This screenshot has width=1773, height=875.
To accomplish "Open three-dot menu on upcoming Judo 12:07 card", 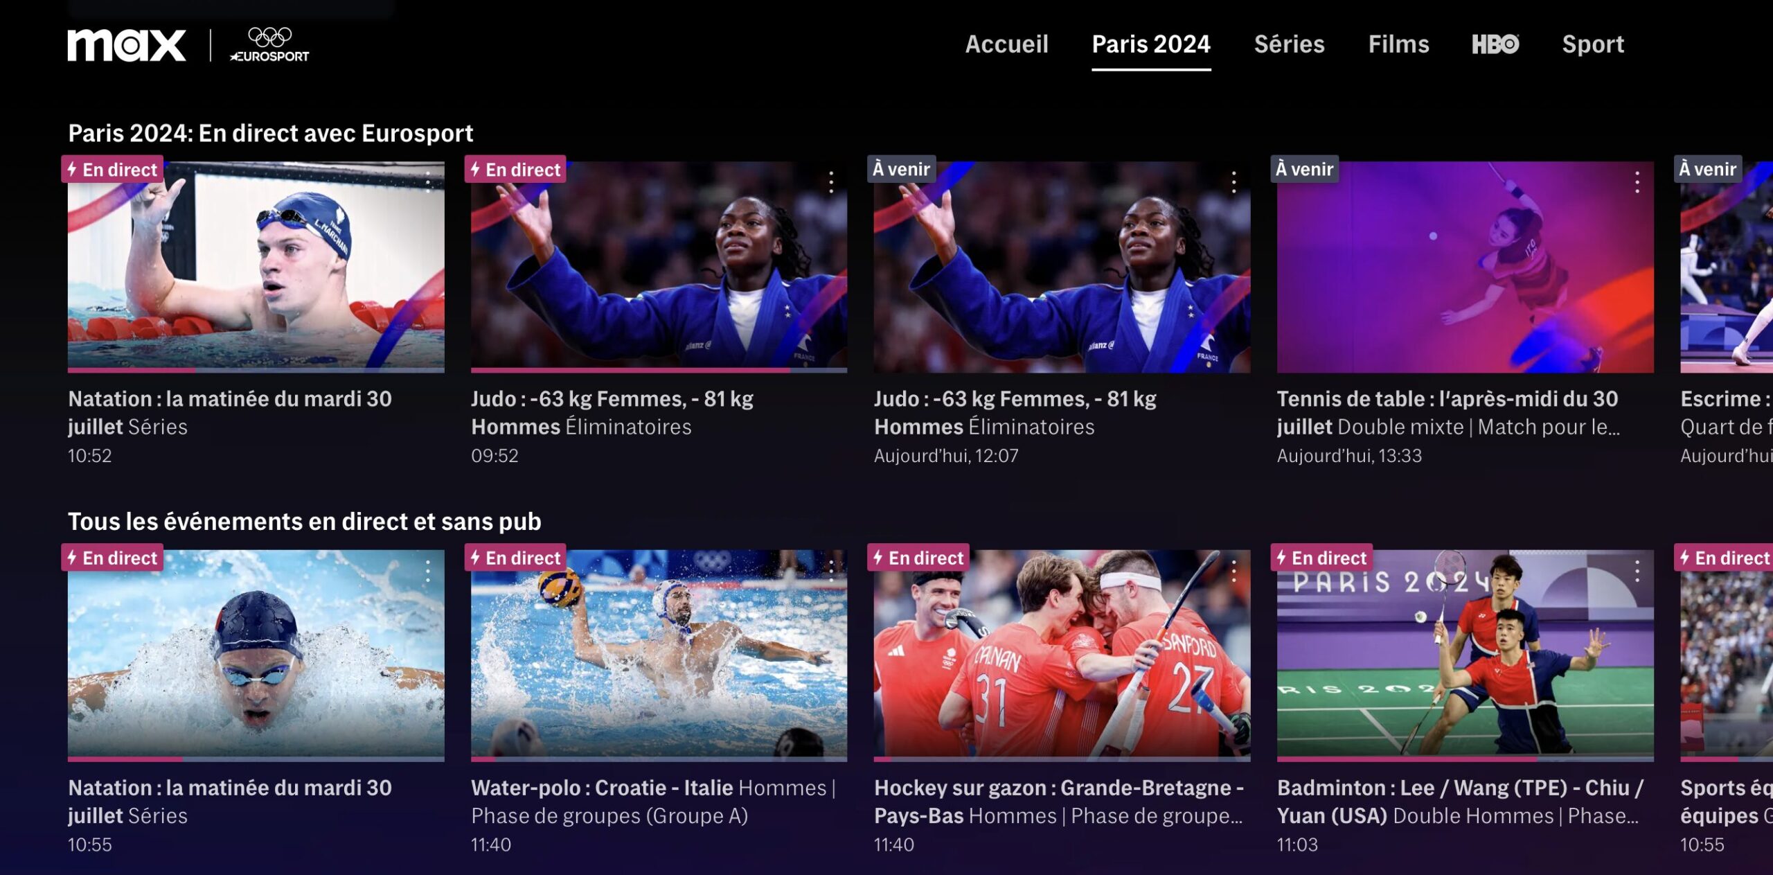I will 1233,182.
